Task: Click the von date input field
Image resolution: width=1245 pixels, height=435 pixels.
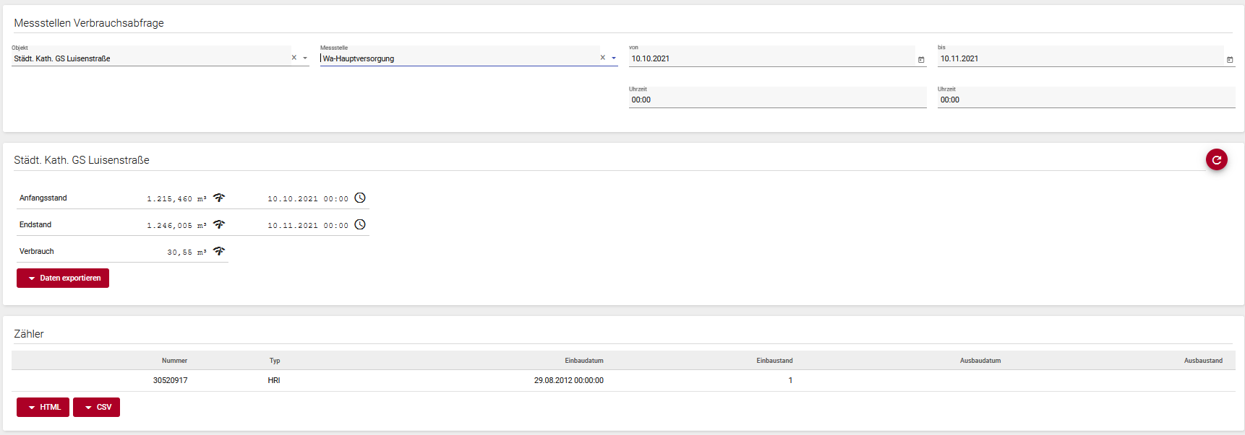Action: (770, 58)
